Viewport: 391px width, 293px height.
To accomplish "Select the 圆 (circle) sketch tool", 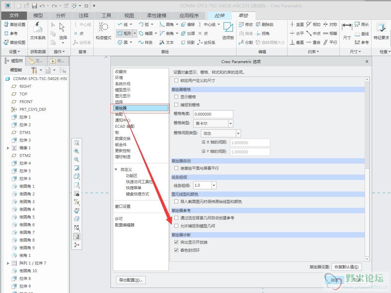I will point(123,42).
